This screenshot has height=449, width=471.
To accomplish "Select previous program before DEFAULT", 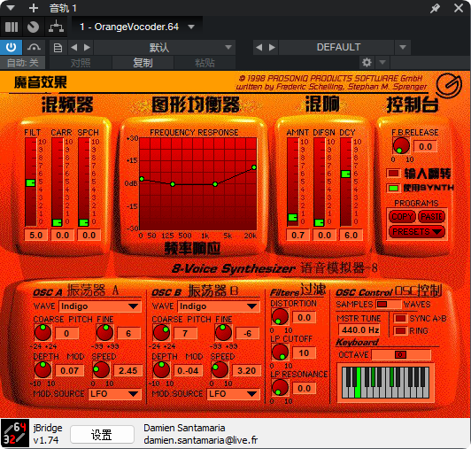I will [x=259, y=47].
